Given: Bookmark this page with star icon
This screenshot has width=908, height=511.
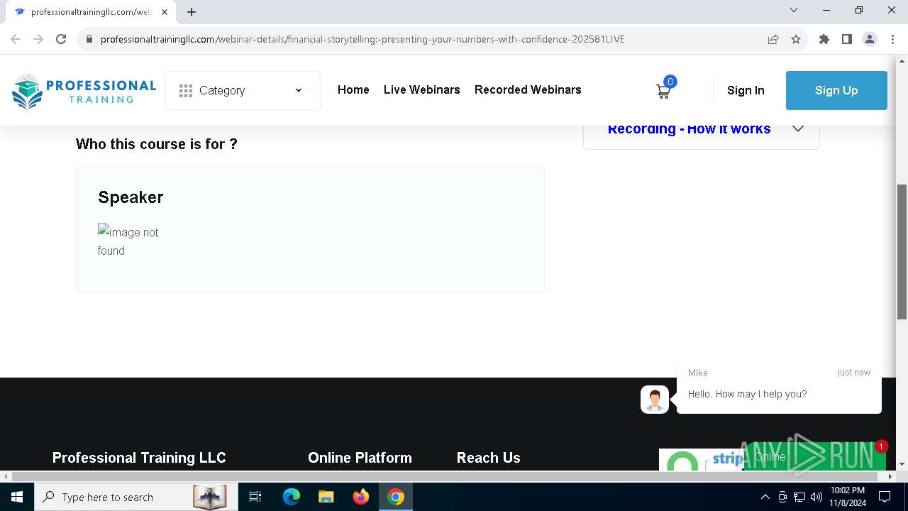Looking at the screenshot, I should [x=796, y=39].
